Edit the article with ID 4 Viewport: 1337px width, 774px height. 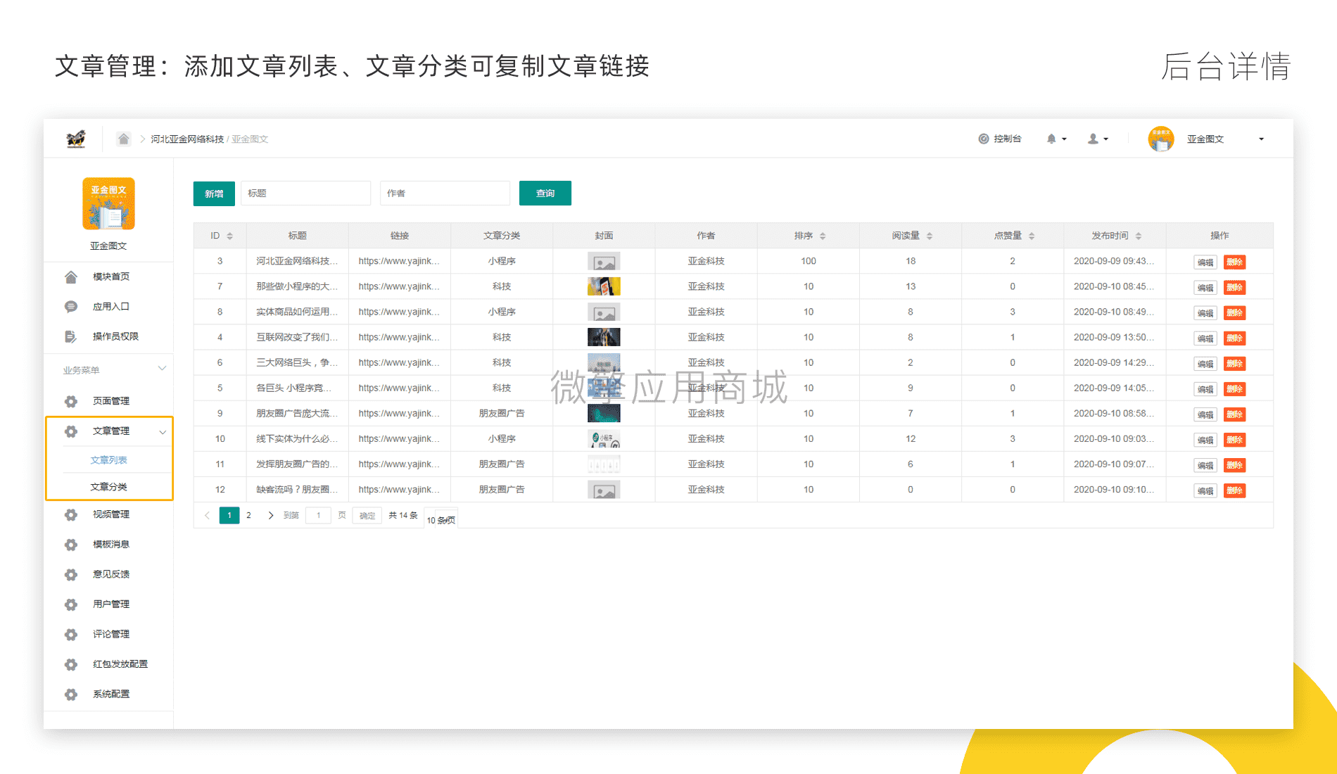[1205, 338]
